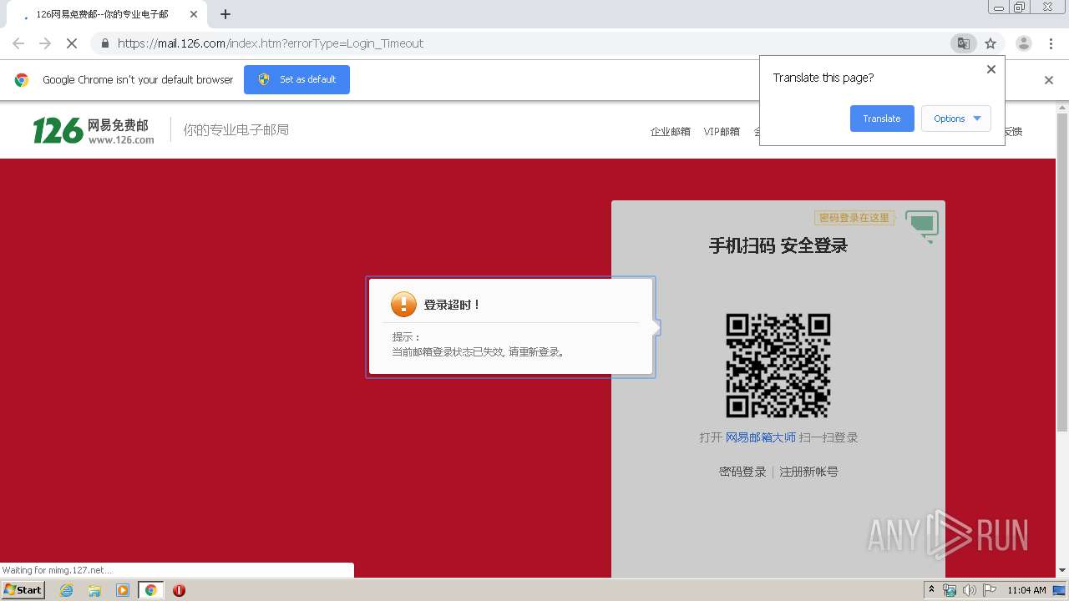Open the red security taskbar icon

[x=179, y=590]
